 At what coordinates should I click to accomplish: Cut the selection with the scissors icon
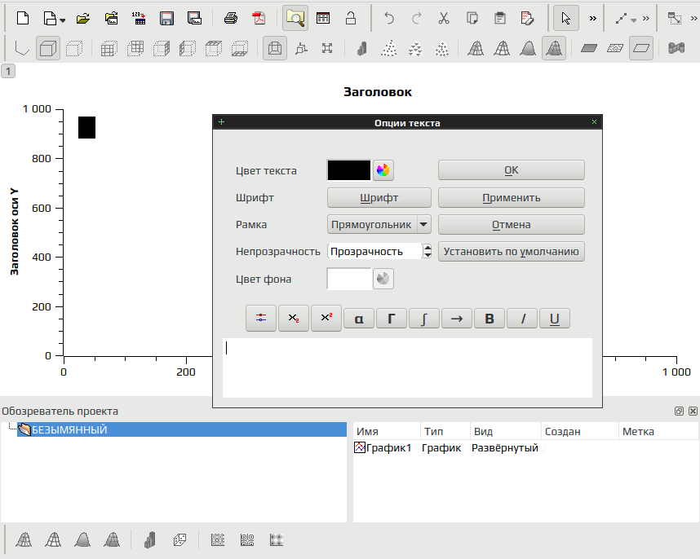[444, 18]
